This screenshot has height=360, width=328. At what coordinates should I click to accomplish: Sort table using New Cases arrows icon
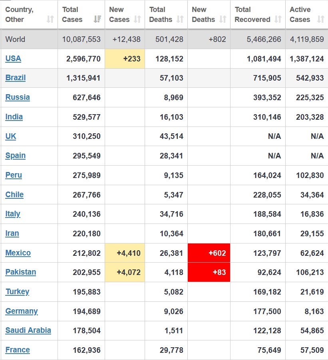coord(137,19)
